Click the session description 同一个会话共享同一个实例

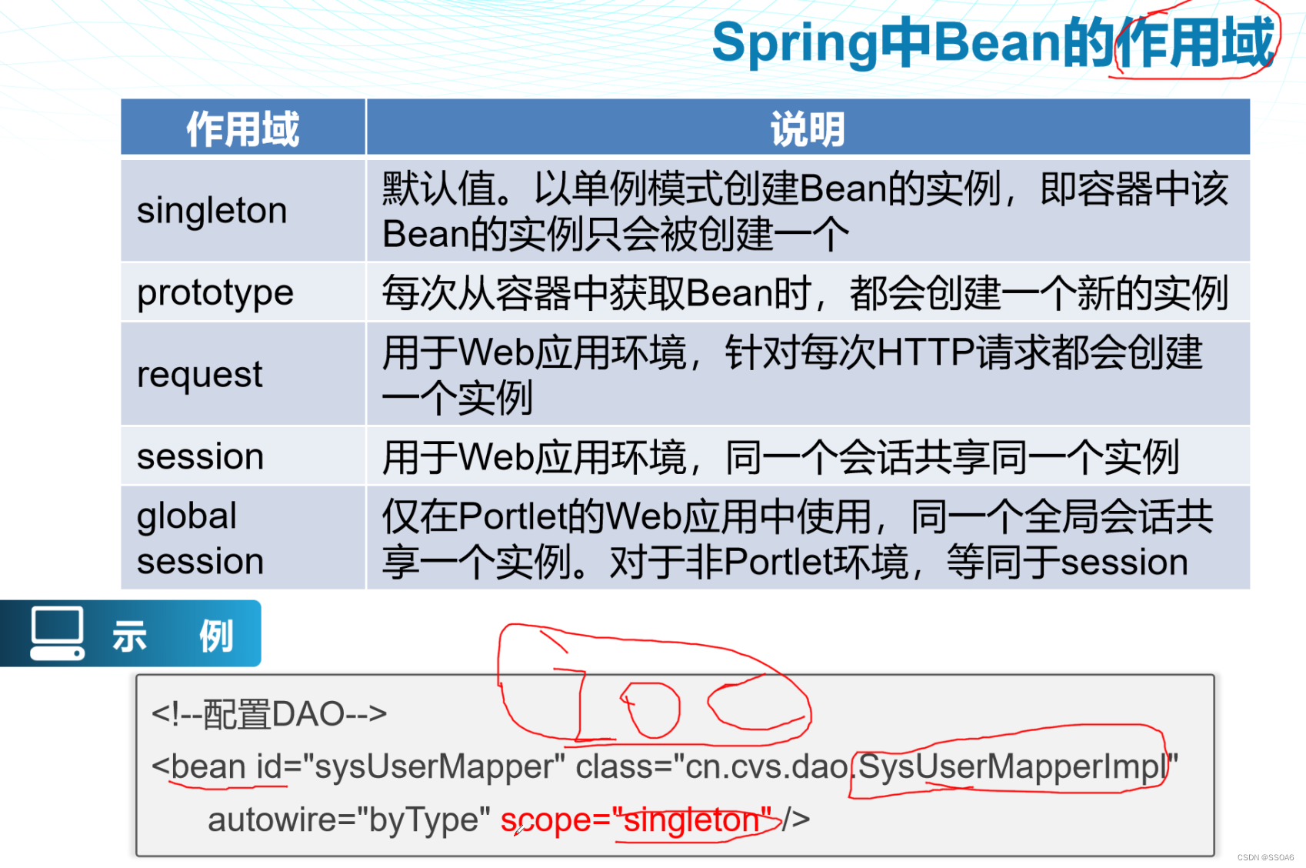[x=808, y=456]
